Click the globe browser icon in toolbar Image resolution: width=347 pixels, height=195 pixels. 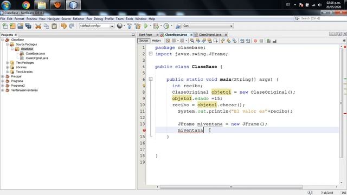pos(120,26)
